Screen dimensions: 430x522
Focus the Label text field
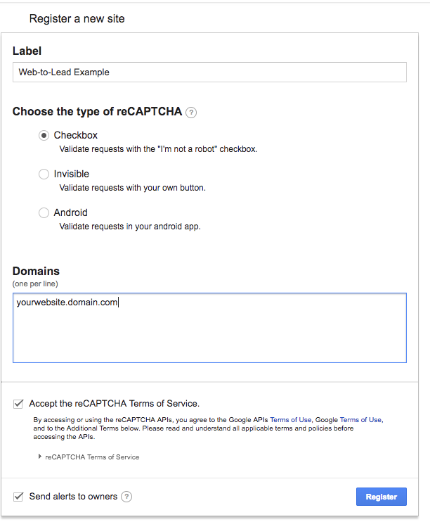pos(209,72)
